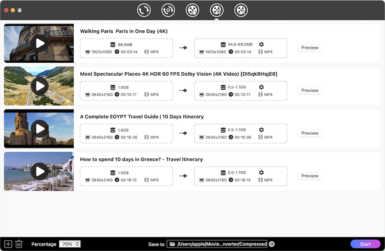Preview the Greece Travel Itinerary video

(x=310, y=176)
